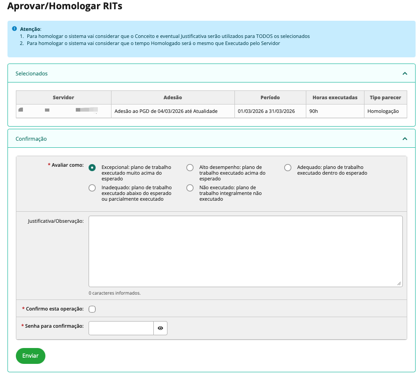Select the Adequado evaluation radio button
The height and width of the screenshot is (378, 420).
288,168
